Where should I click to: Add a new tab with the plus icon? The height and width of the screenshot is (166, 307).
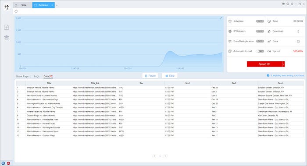point(57,5)
